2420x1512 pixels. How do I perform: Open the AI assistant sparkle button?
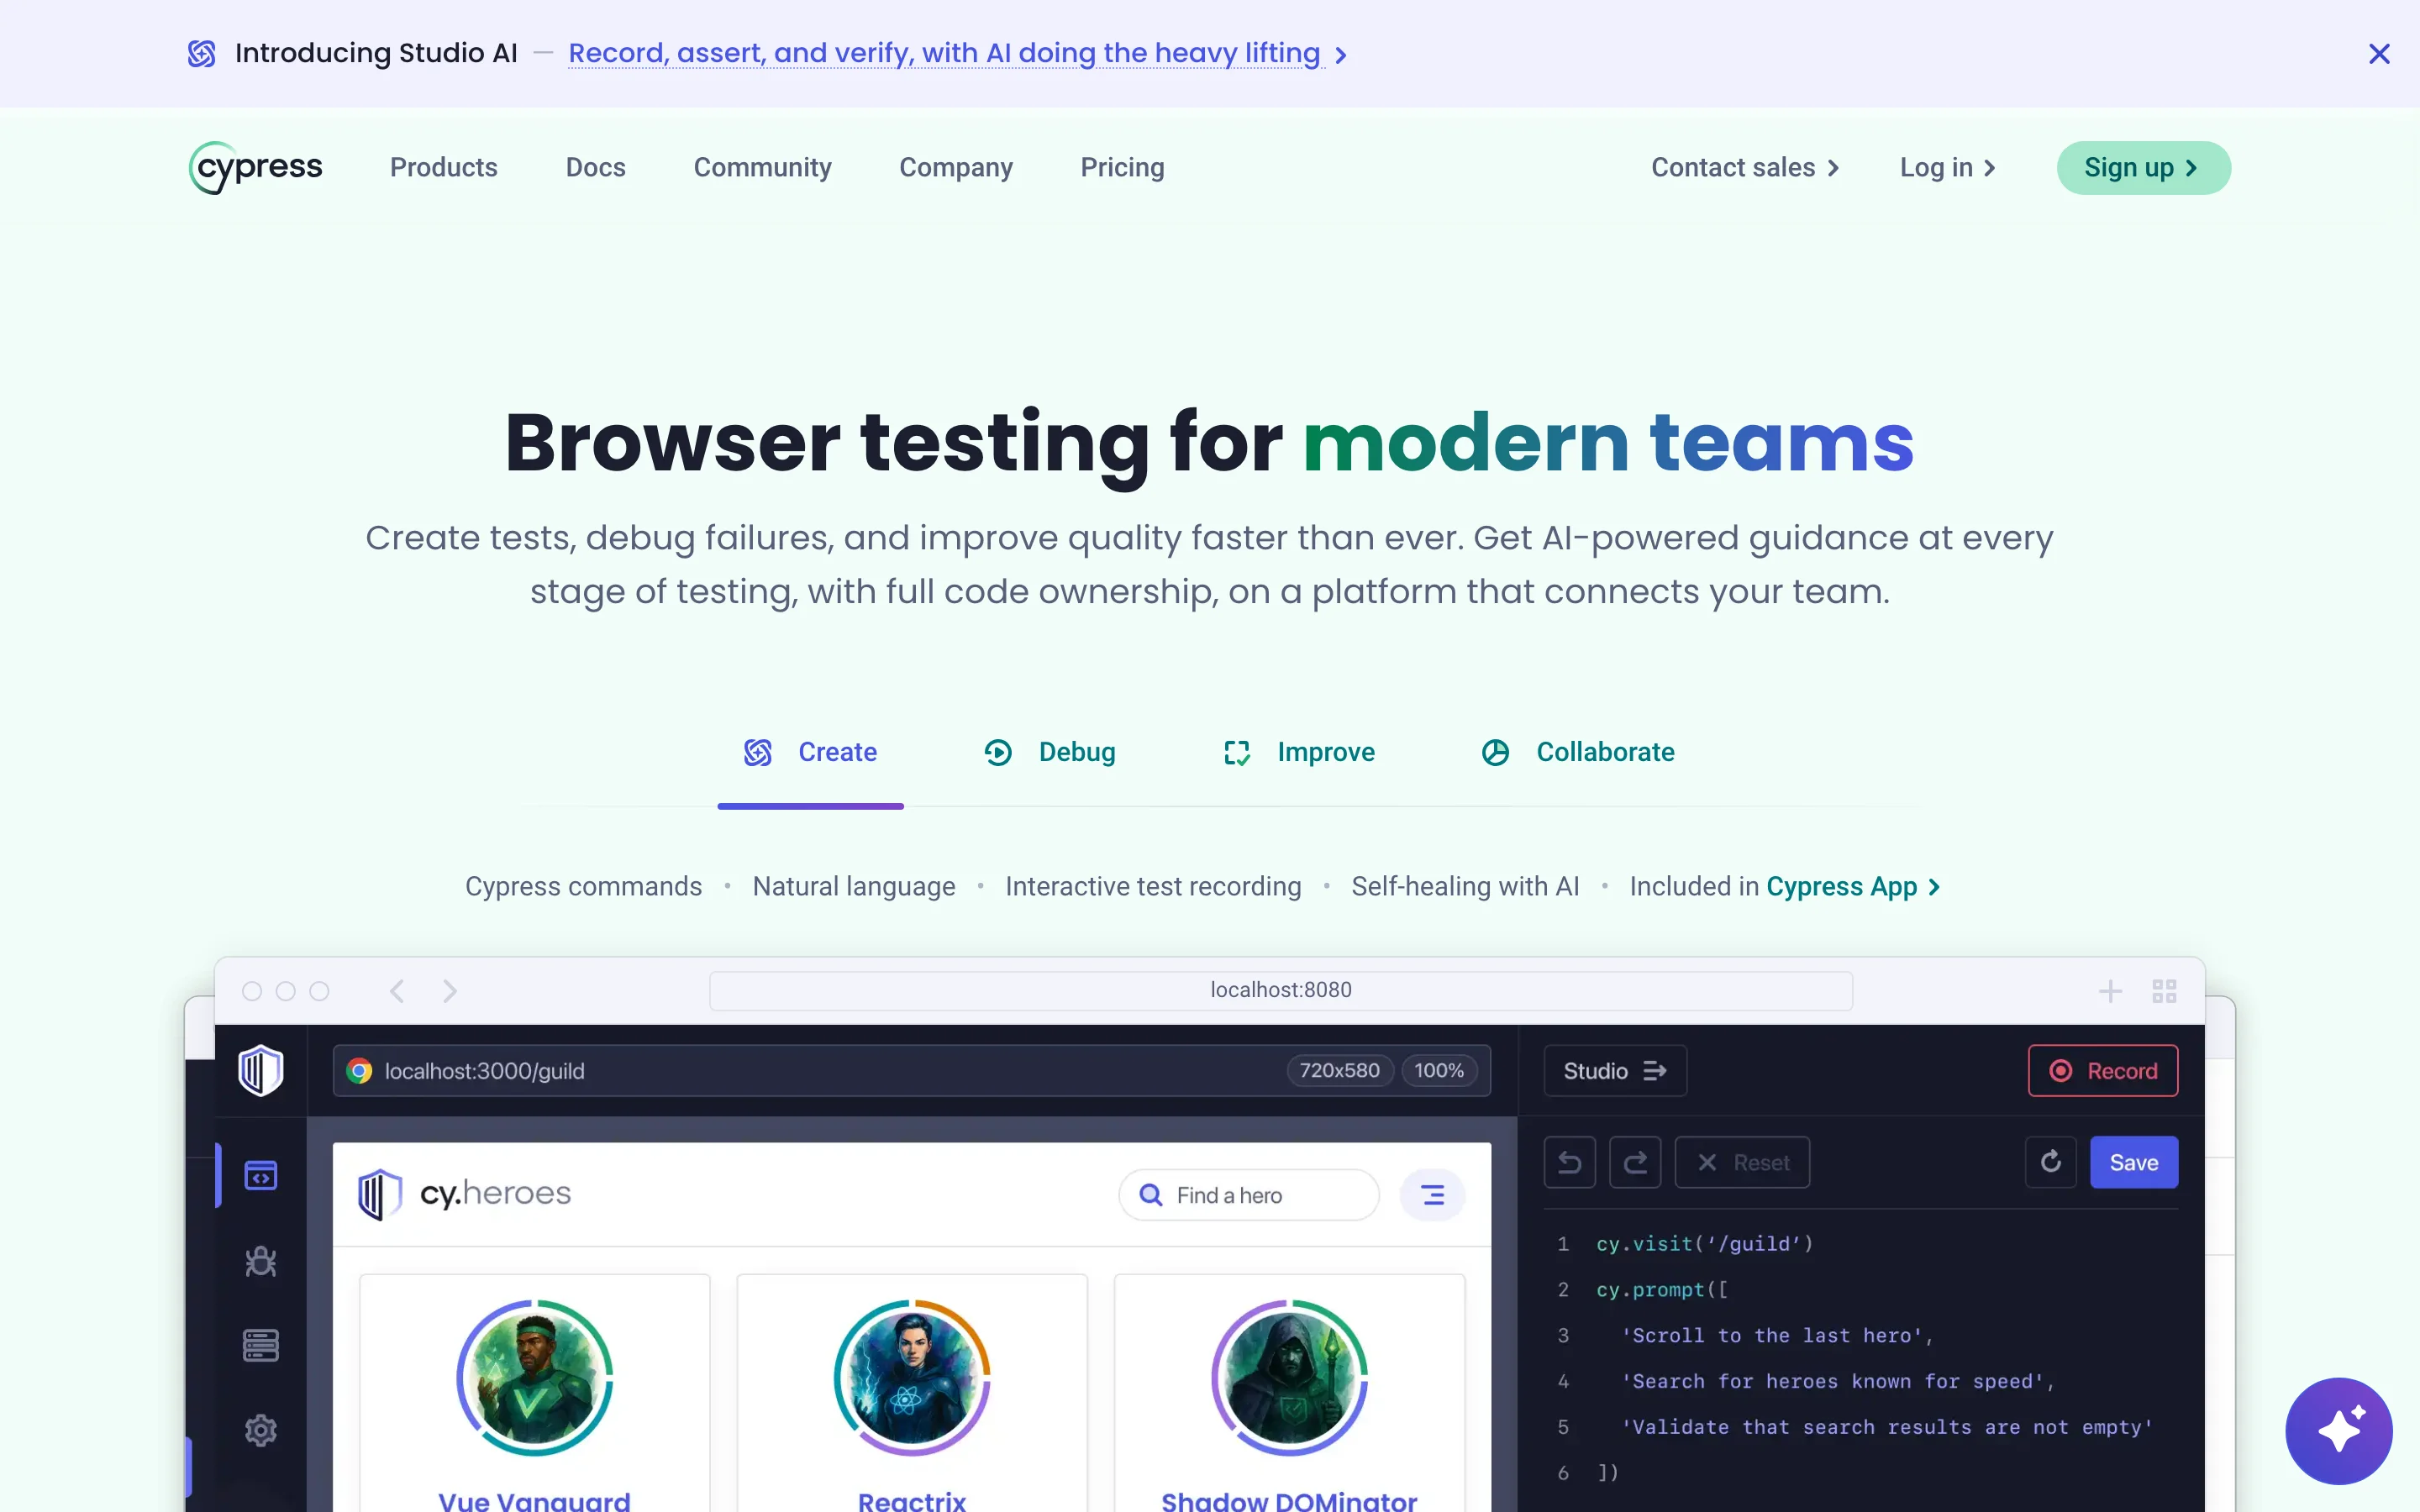(x=2338, y=1430)
